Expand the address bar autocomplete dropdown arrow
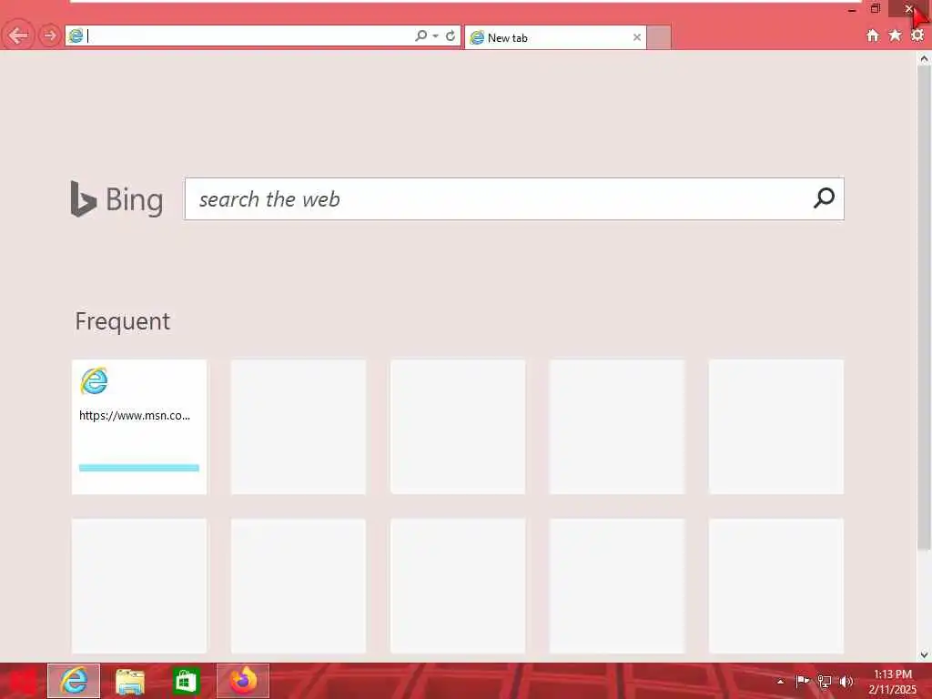Viewport: 932px width, 699px height. (436, 36)
